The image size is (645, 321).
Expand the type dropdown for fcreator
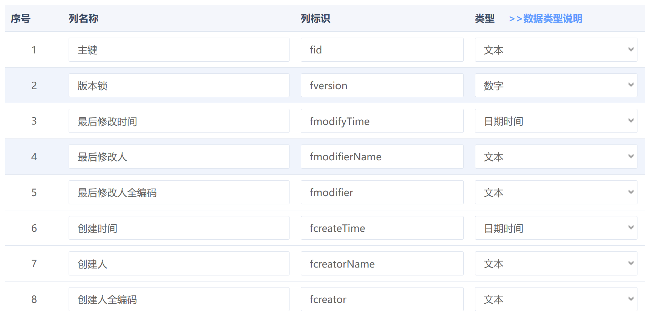556,299
